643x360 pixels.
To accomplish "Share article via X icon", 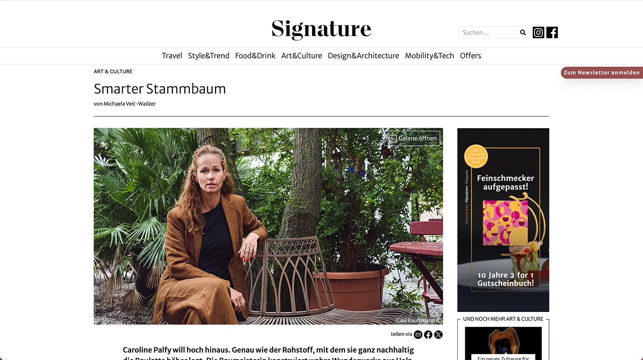I will point(438,335).
